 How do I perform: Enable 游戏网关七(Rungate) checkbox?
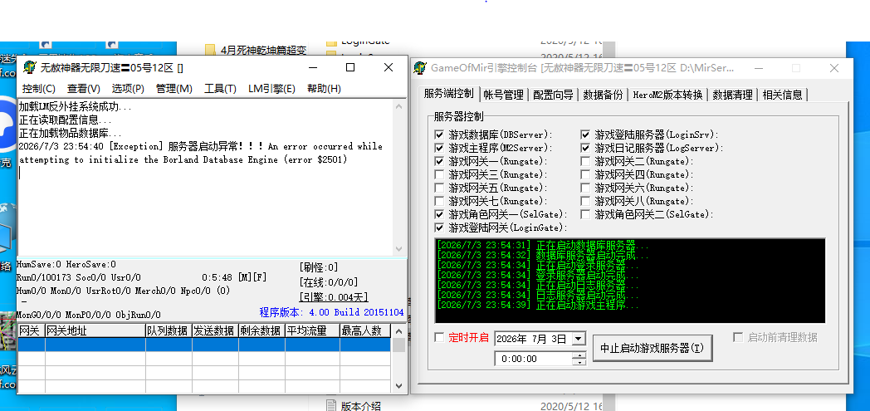click(439, 201)
